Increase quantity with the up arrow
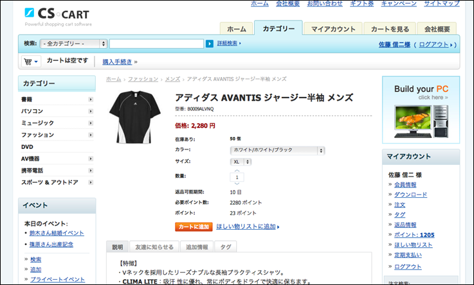The image size is (474, 285). pos(237,170)
